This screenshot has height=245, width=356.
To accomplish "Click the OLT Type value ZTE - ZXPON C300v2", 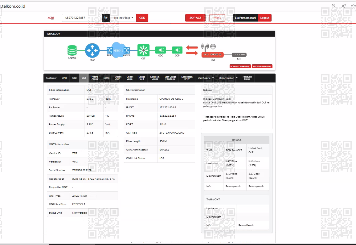I will pos(172,133).
